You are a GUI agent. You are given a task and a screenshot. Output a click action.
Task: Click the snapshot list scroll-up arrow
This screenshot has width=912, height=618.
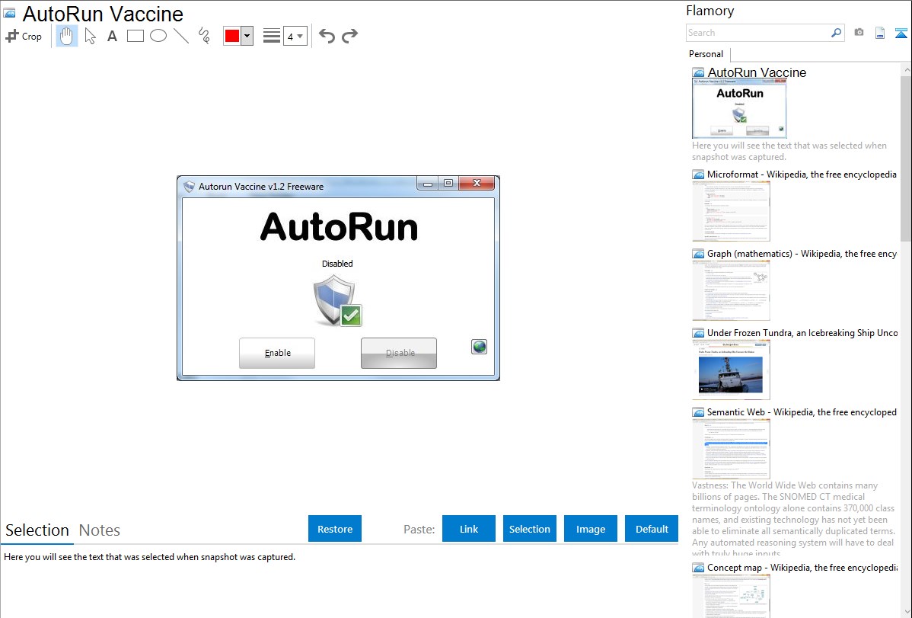tap(906, 69)
